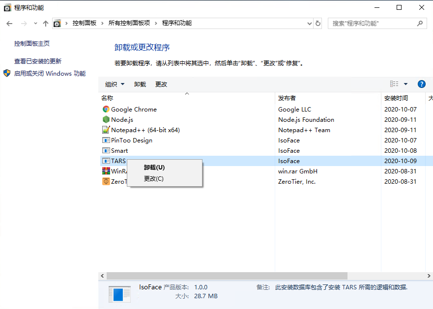
Task: Click the search 程序和功能 field
Action: pos(377,24)
